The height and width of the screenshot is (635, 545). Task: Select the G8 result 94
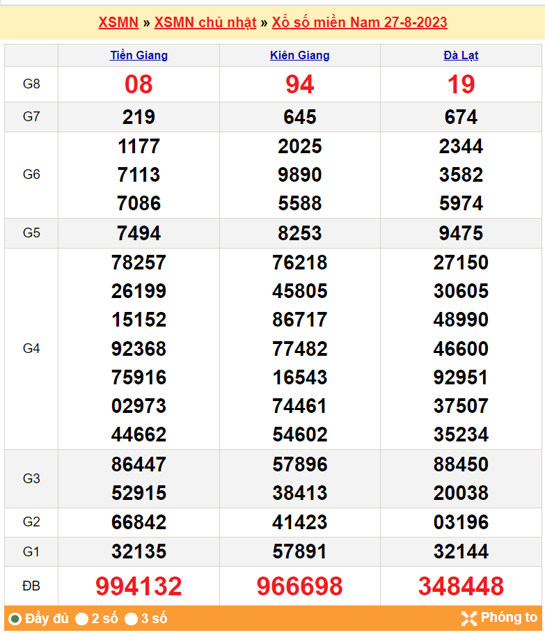point(299,84)
